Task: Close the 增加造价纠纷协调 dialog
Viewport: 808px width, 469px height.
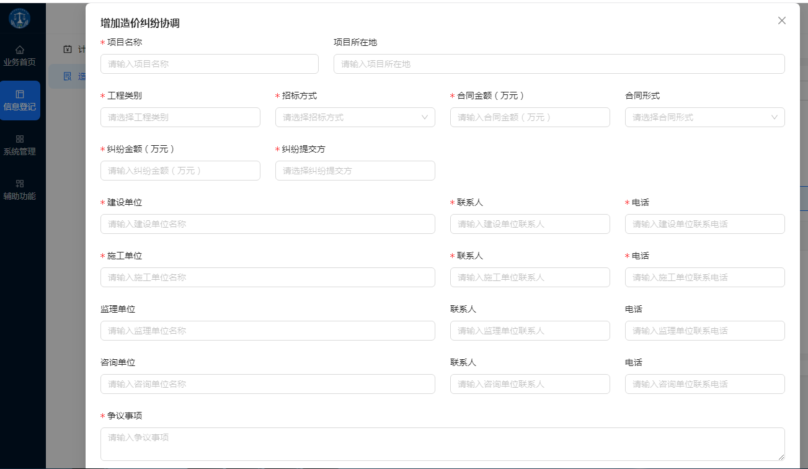Action: tap(782, 20)
